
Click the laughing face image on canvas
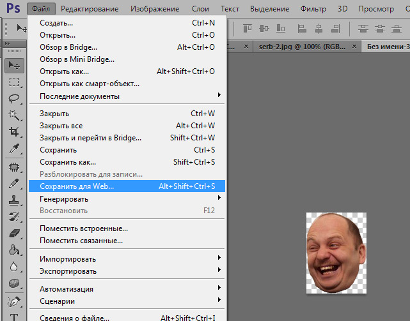333,253
